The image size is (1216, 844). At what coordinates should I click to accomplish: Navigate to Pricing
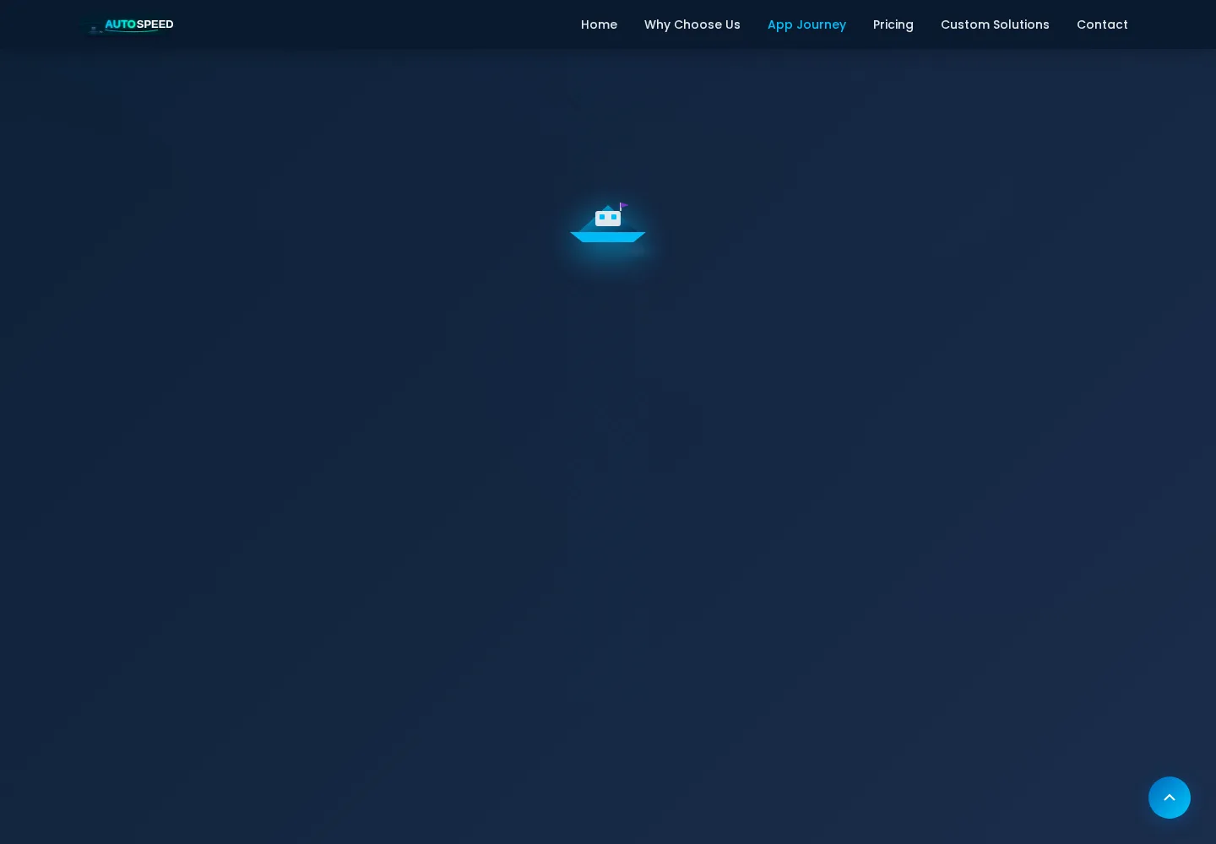pyautogui.click(x=893, y=24)
